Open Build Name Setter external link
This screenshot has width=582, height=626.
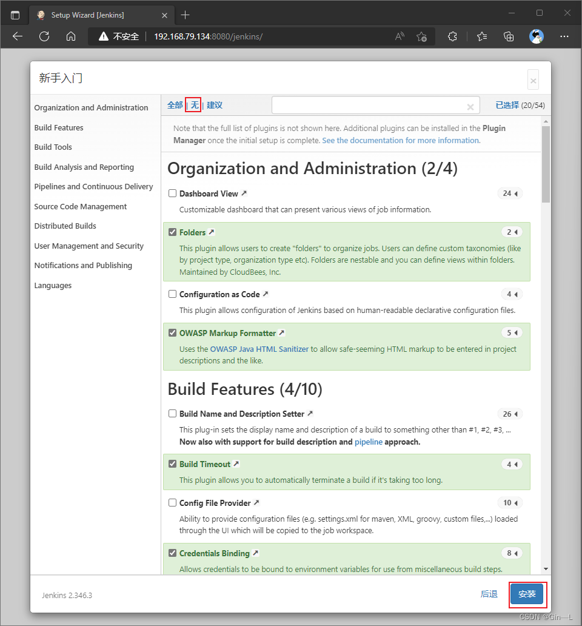[x=310, y=414]
